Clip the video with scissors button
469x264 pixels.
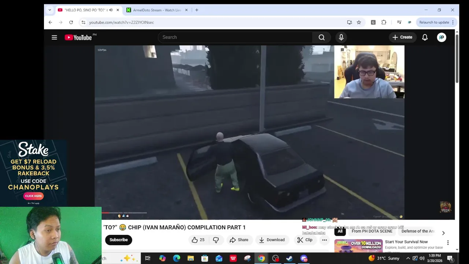coord(305,240)
